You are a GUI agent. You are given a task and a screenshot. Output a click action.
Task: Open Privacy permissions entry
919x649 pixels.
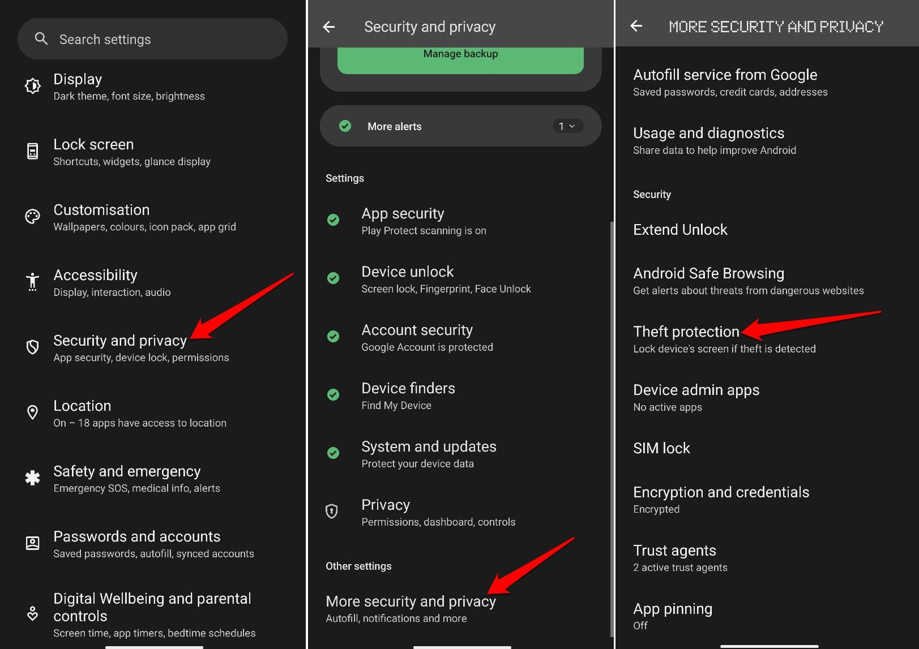[460, 512]
